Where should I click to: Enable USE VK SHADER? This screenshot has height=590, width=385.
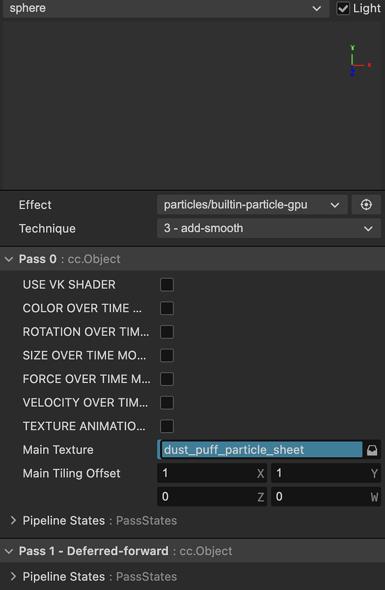(166, 284)
